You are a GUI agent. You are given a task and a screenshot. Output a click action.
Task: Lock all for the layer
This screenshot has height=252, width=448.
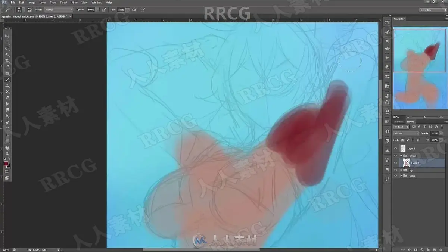click(x=418, y=140)
